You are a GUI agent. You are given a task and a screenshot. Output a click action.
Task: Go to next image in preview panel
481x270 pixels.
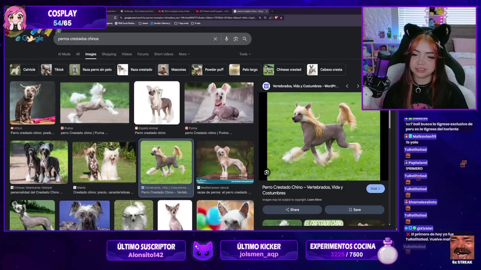358,86
